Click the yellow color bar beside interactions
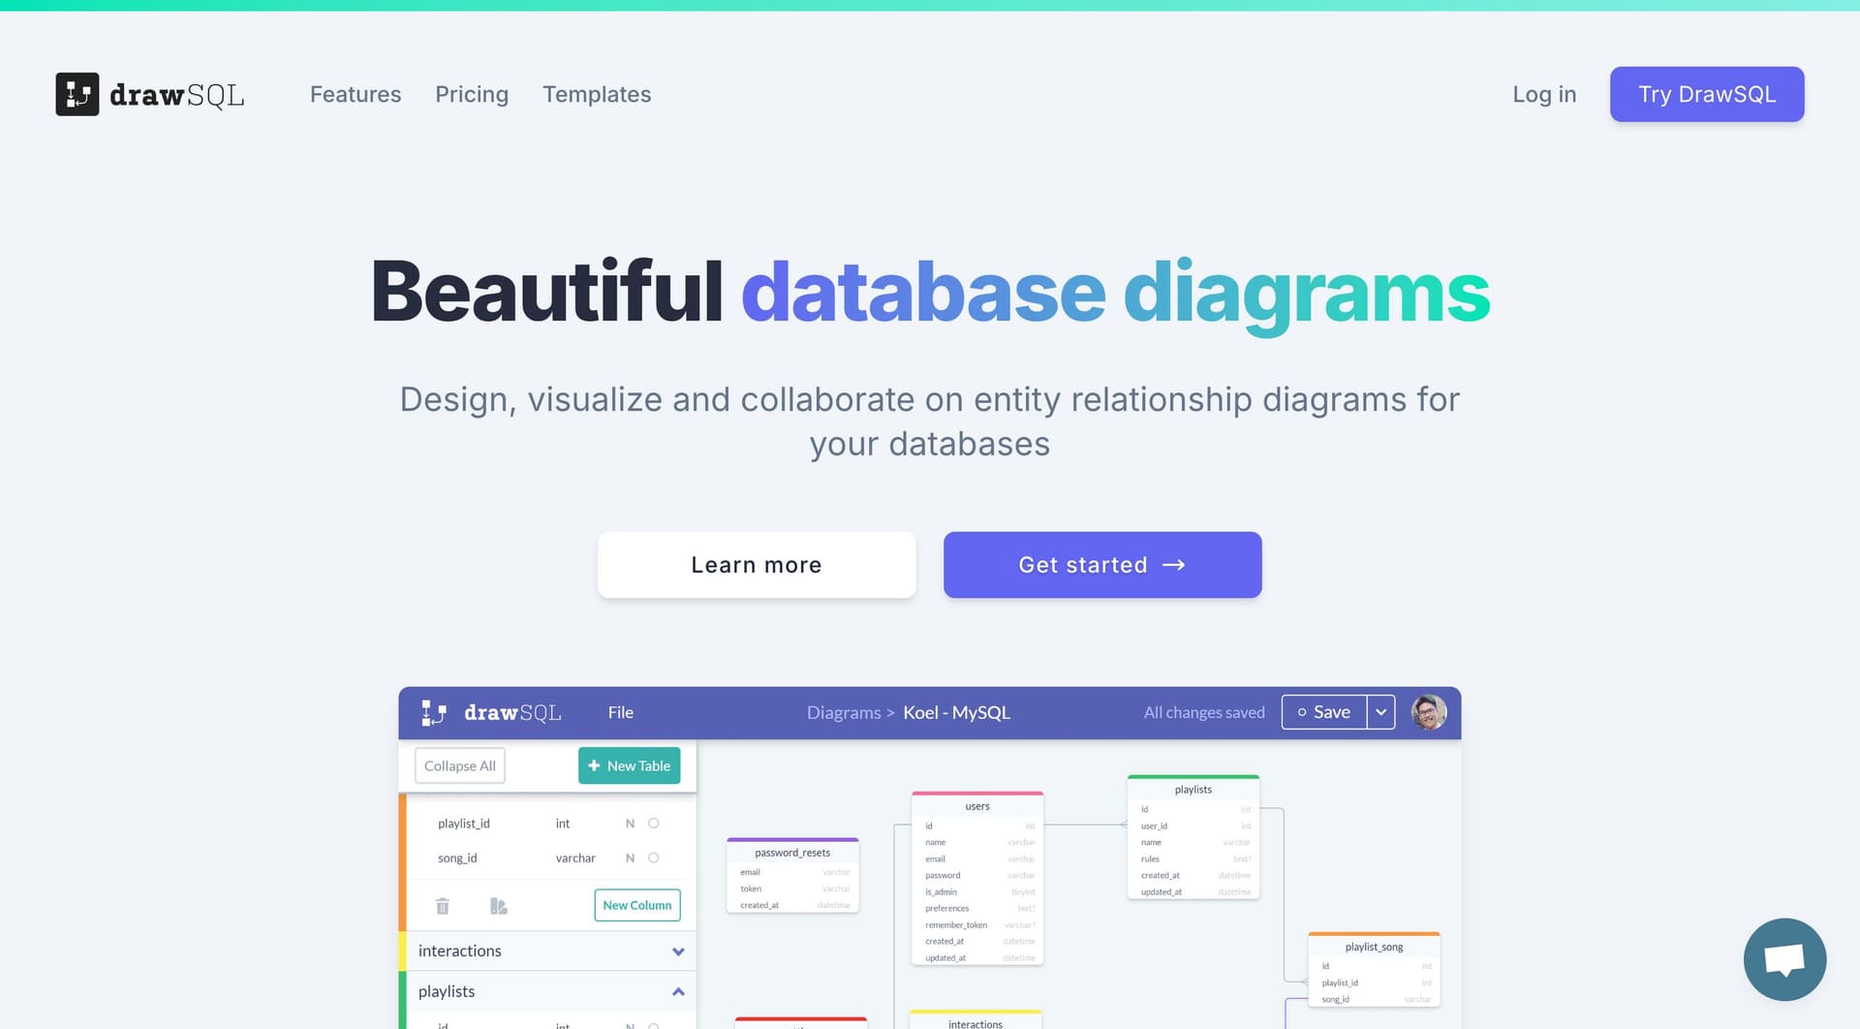The height and width of the screenshot is (1029, 1860). point(402,951)
